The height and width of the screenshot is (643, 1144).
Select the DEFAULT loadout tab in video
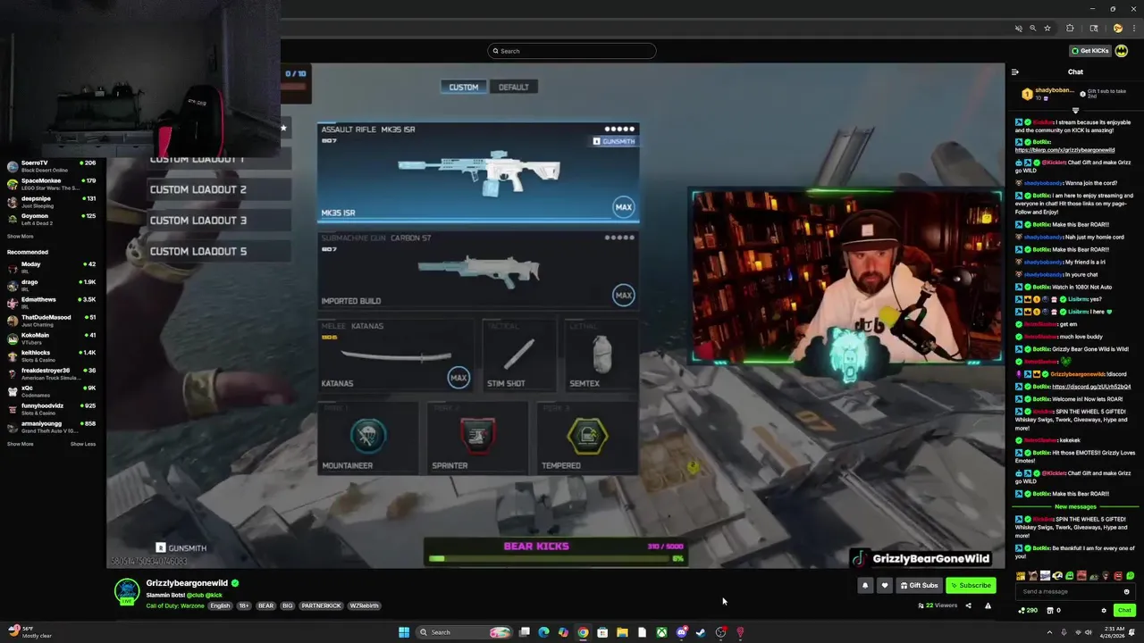(x=513, y=87)
